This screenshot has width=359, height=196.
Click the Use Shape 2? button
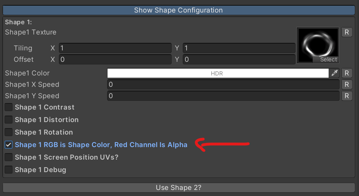179,188
